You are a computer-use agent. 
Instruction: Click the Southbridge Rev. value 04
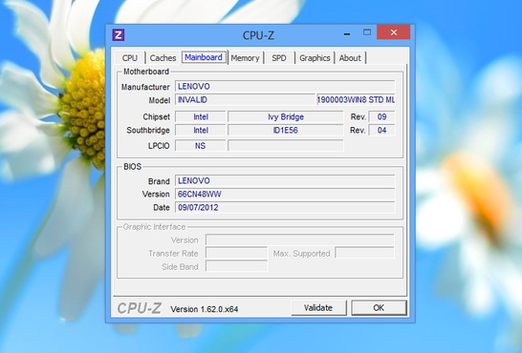click(x=381, y=130)
